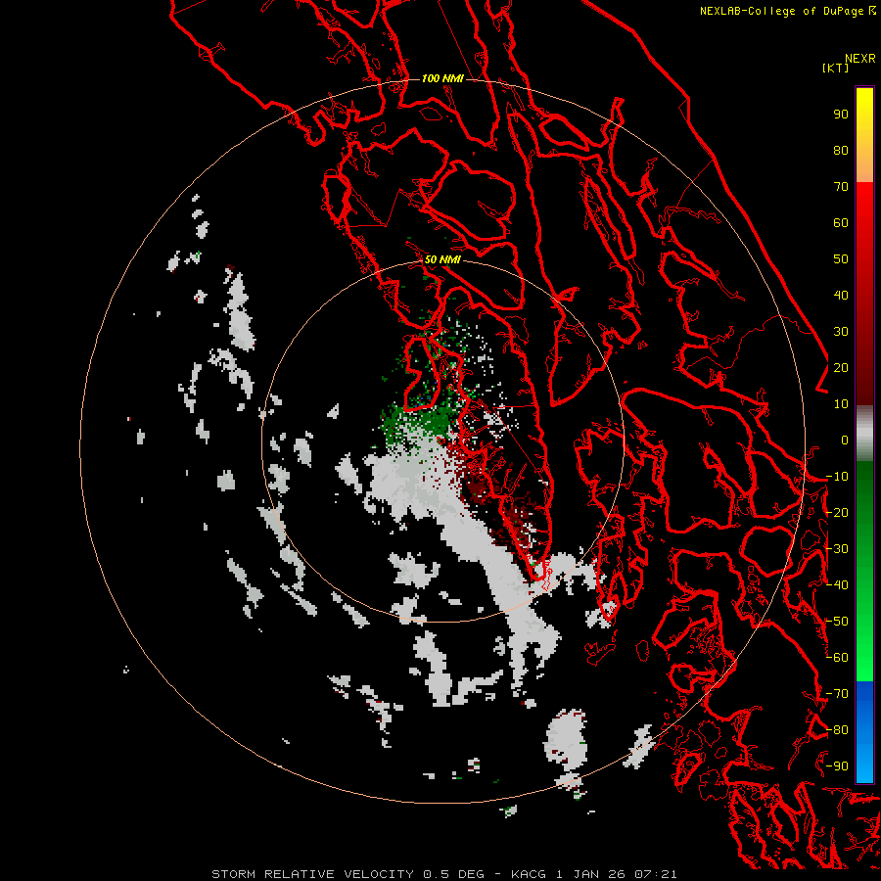Click the -70 value on the velocity scale

pos(837,694)
